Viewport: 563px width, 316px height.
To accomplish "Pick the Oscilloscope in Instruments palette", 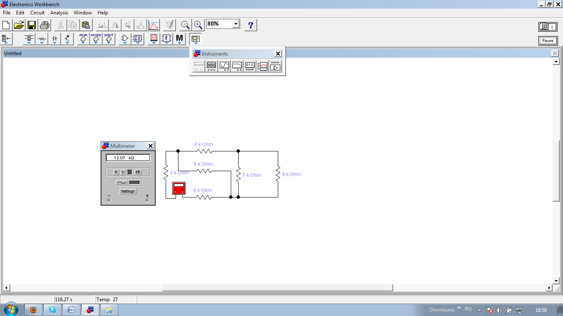I will click(x=224, y=66).
